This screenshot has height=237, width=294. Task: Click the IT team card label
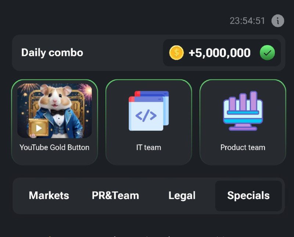[x=149, y=148]
